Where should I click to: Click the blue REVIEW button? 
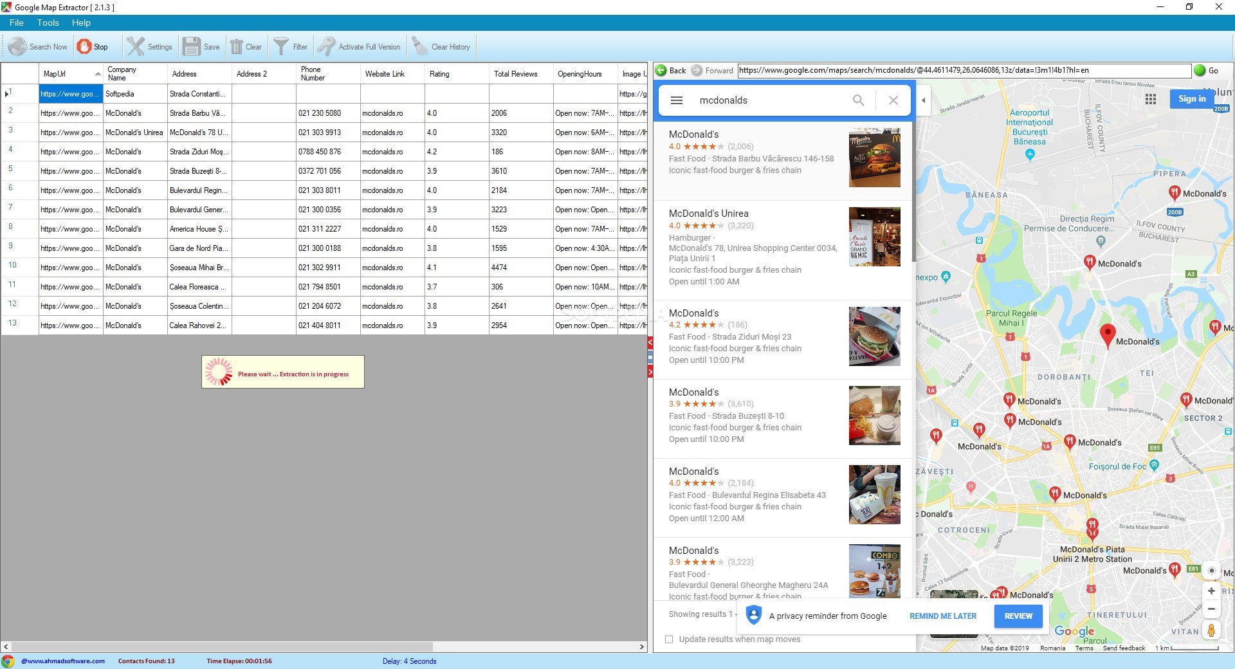coord(1018,616)
